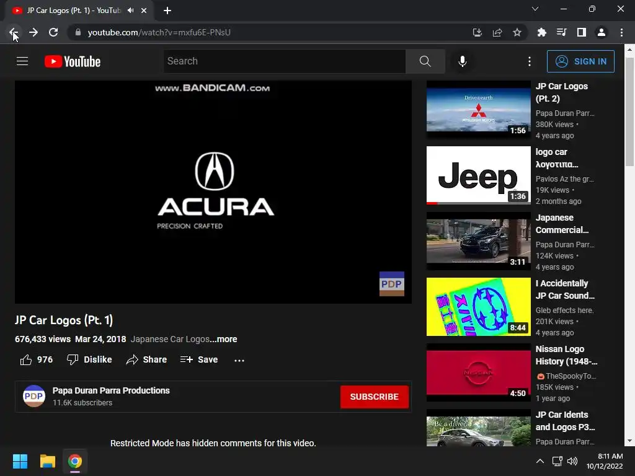
Task: Click the scrollbar up arrow
Action: click(x=629, y=50)
